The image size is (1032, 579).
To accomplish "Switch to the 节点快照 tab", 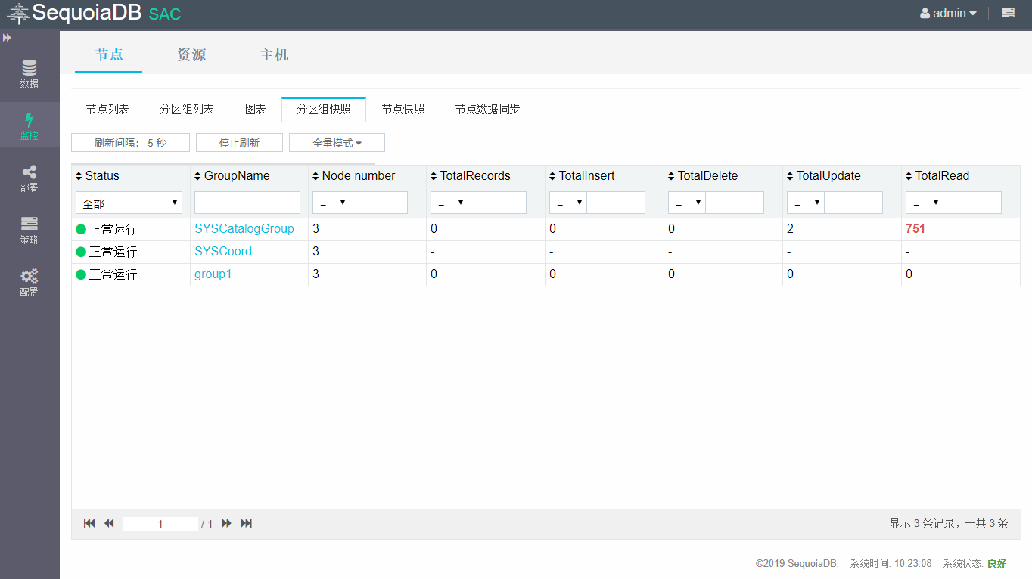I will (x=403, y=110).
